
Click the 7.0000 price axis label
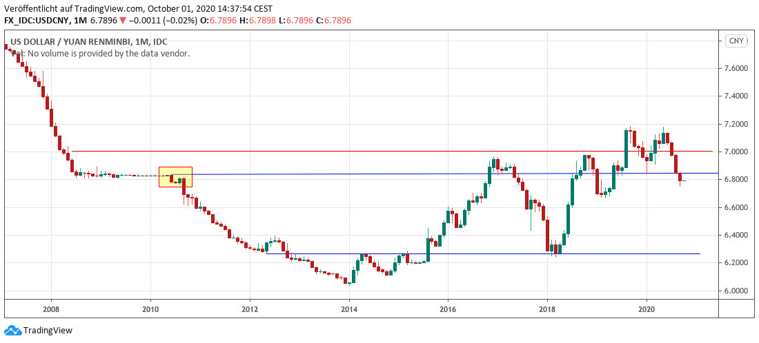point(736,152)
